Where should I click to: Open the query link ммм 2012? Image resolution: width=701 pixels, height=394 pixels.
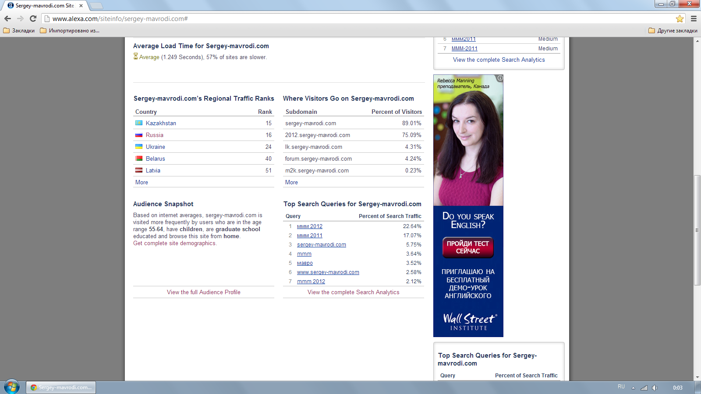tap(310, 226)
